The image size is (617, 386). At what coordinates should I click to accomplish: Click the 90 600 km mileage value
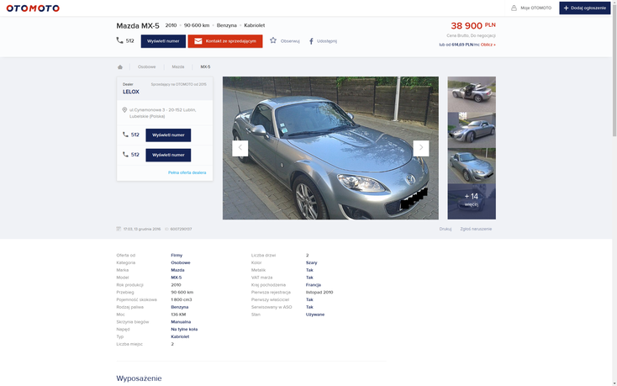pyautogui.click(x=197, y=25)
